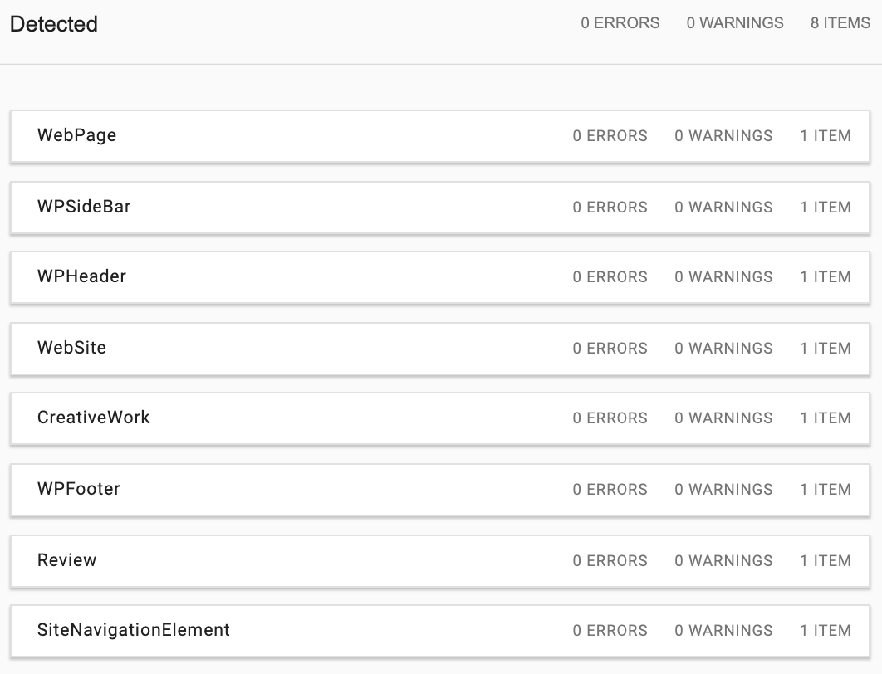This screenshot has height=674, width=882.
Task: Click the Detected heading
Action: click(54, 24)
